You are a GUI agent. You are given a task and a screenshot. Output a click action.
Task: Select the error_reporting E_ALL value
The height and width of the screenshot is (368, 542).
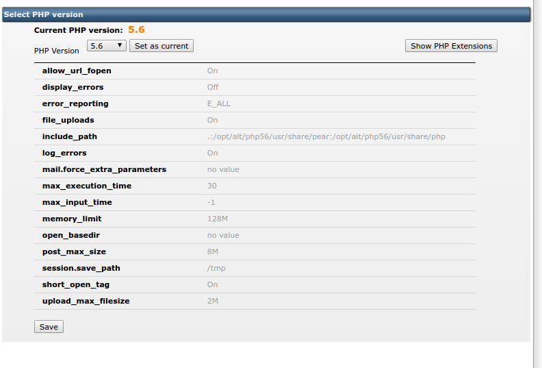(219, 103)
